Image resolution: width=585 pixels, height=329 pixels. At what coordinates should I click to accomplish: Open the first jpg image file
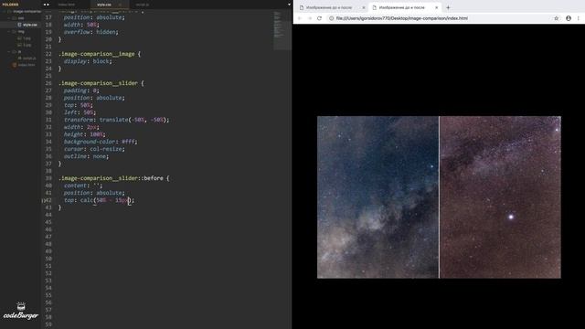pyautogui.click(x=25, y=38)
